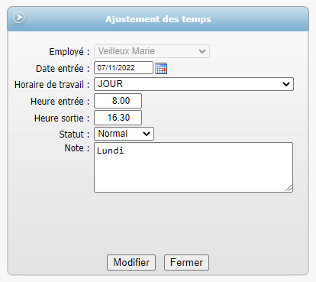Click the Date entrée label
This screenshot has height=282, width=316.
63,69
